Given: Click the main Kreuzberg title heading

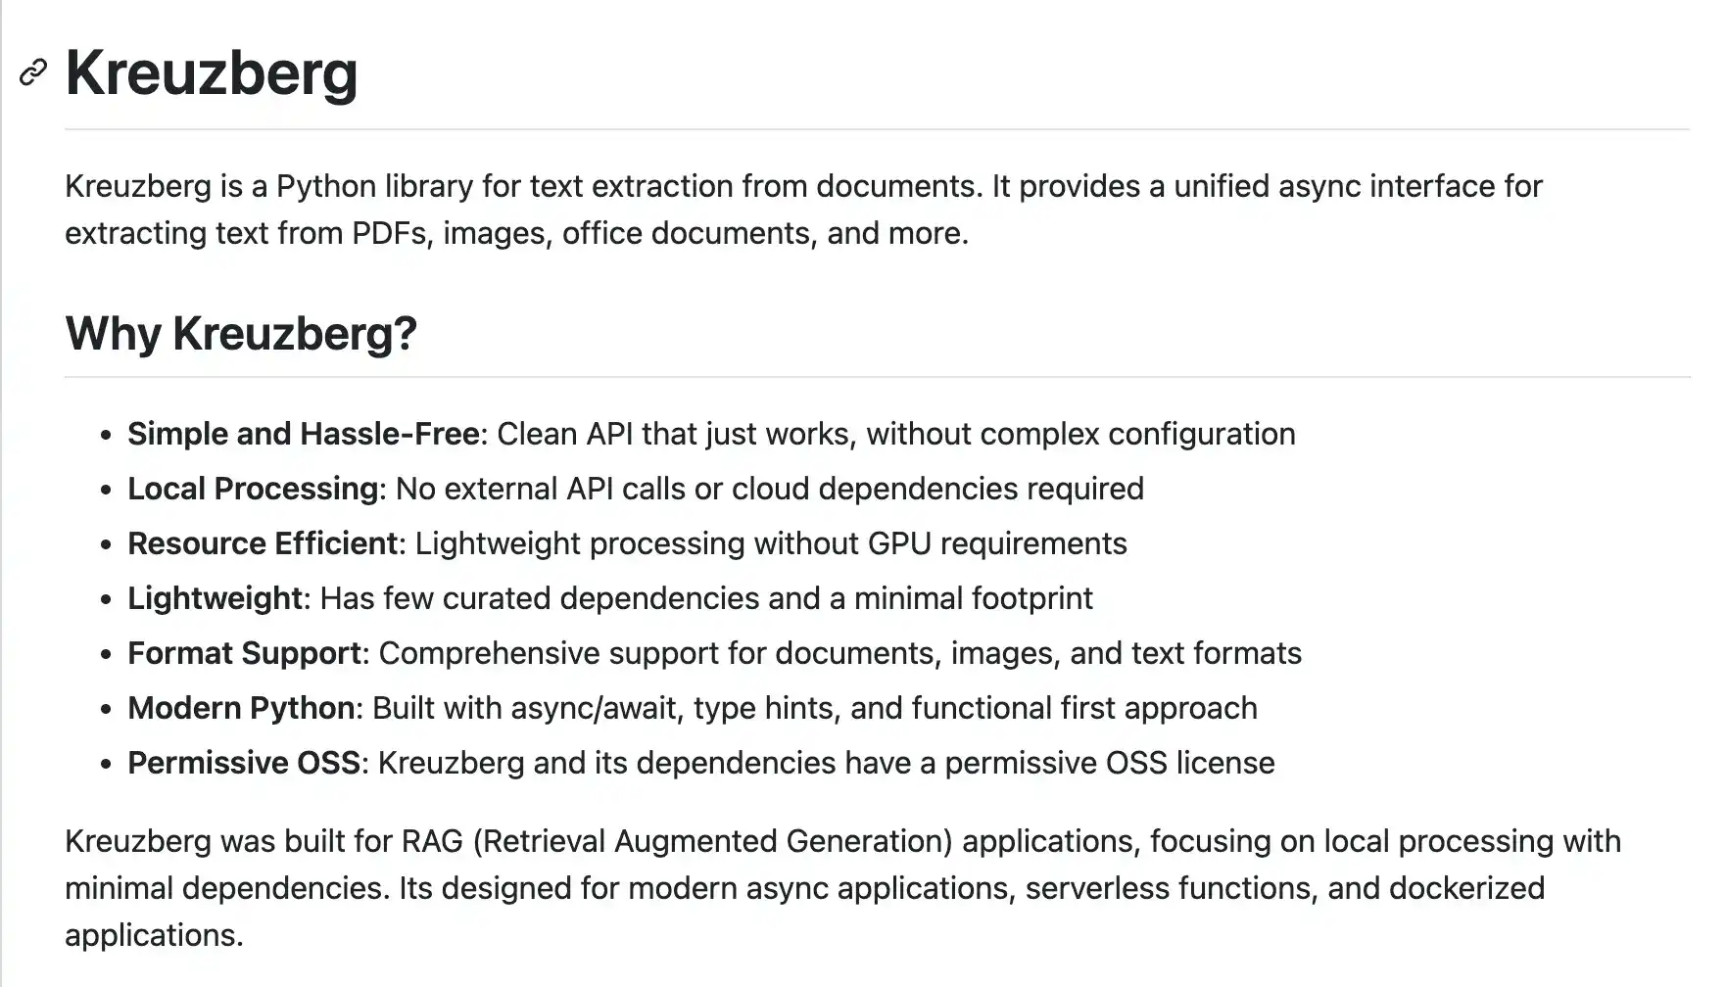Looking at the screenshot, I should coord(212,73).
